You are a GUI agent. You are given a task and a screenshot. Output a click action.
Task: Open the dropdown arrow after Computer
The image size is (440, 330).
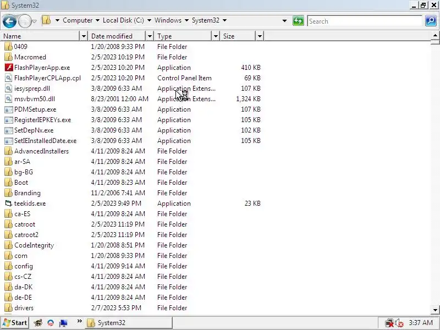point(97,20)
